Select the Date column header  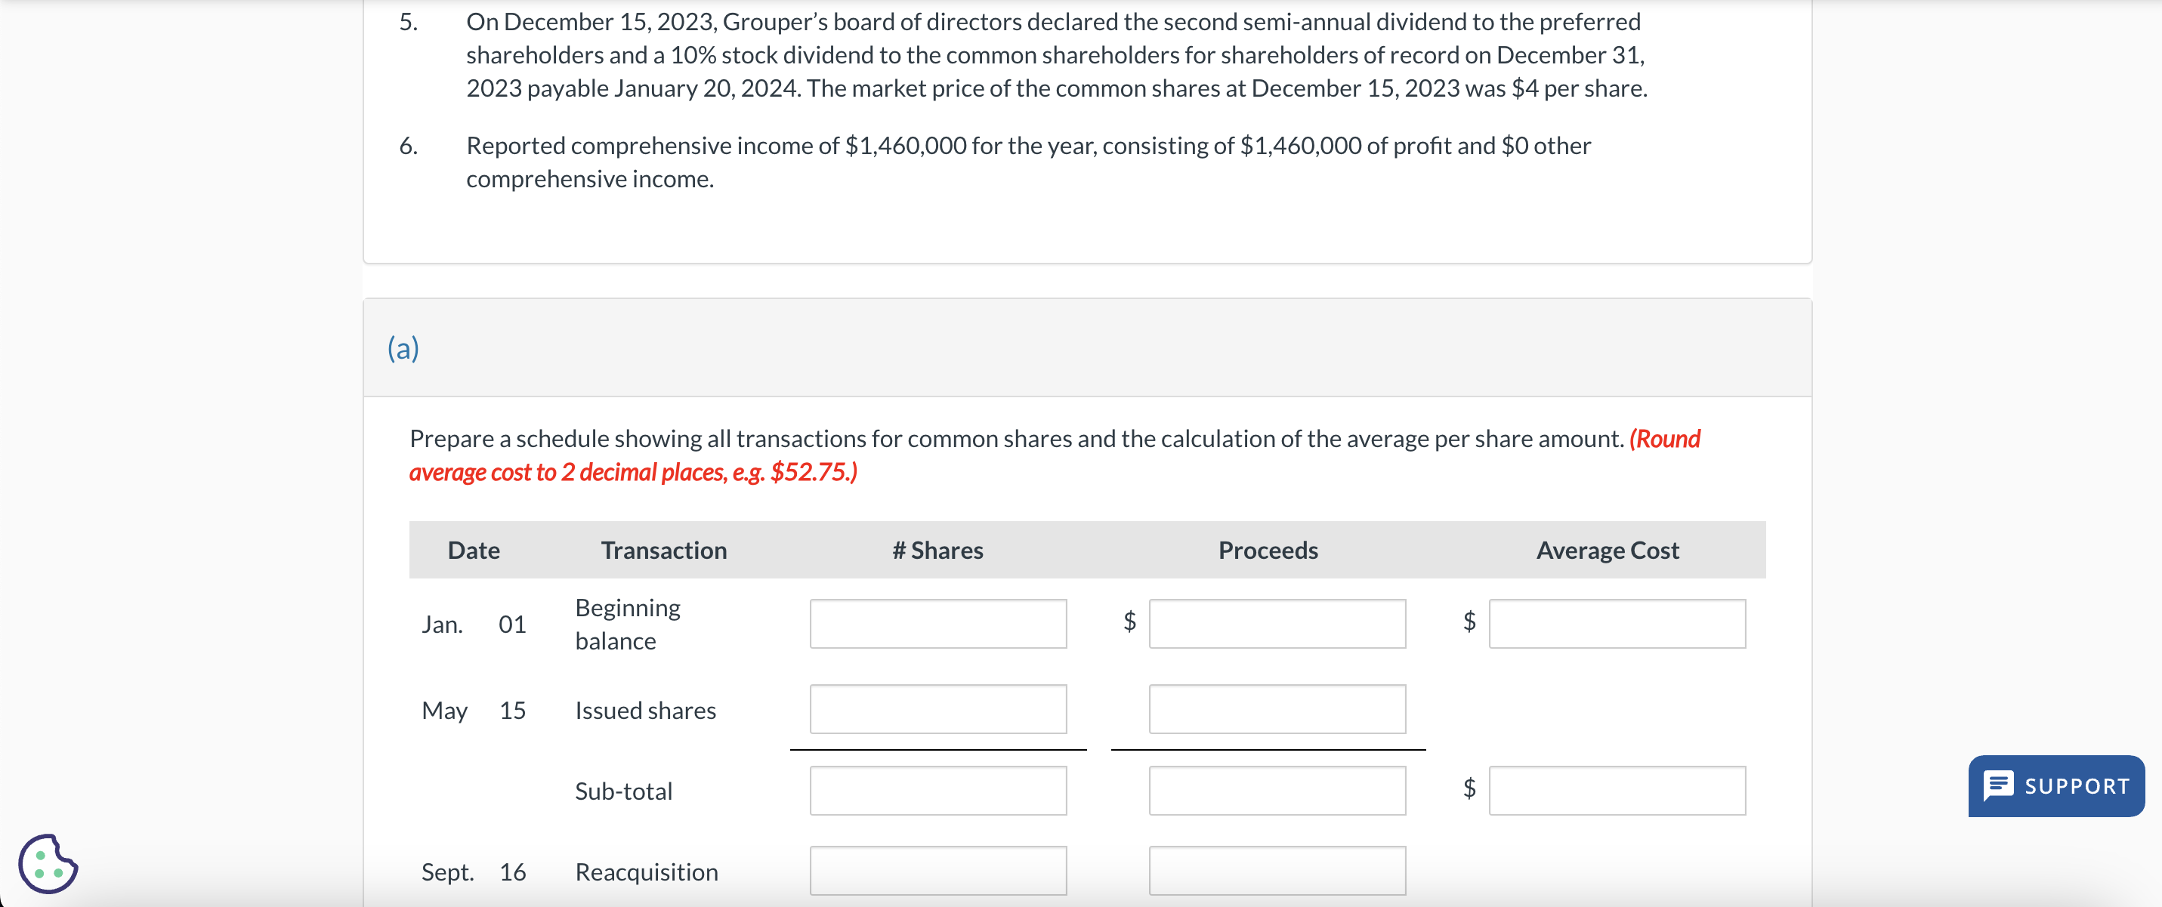(474, 551)
